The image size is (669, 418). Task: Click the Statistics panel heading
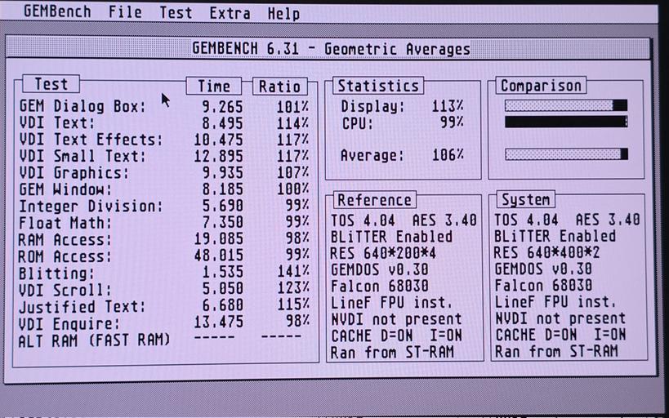378,85
